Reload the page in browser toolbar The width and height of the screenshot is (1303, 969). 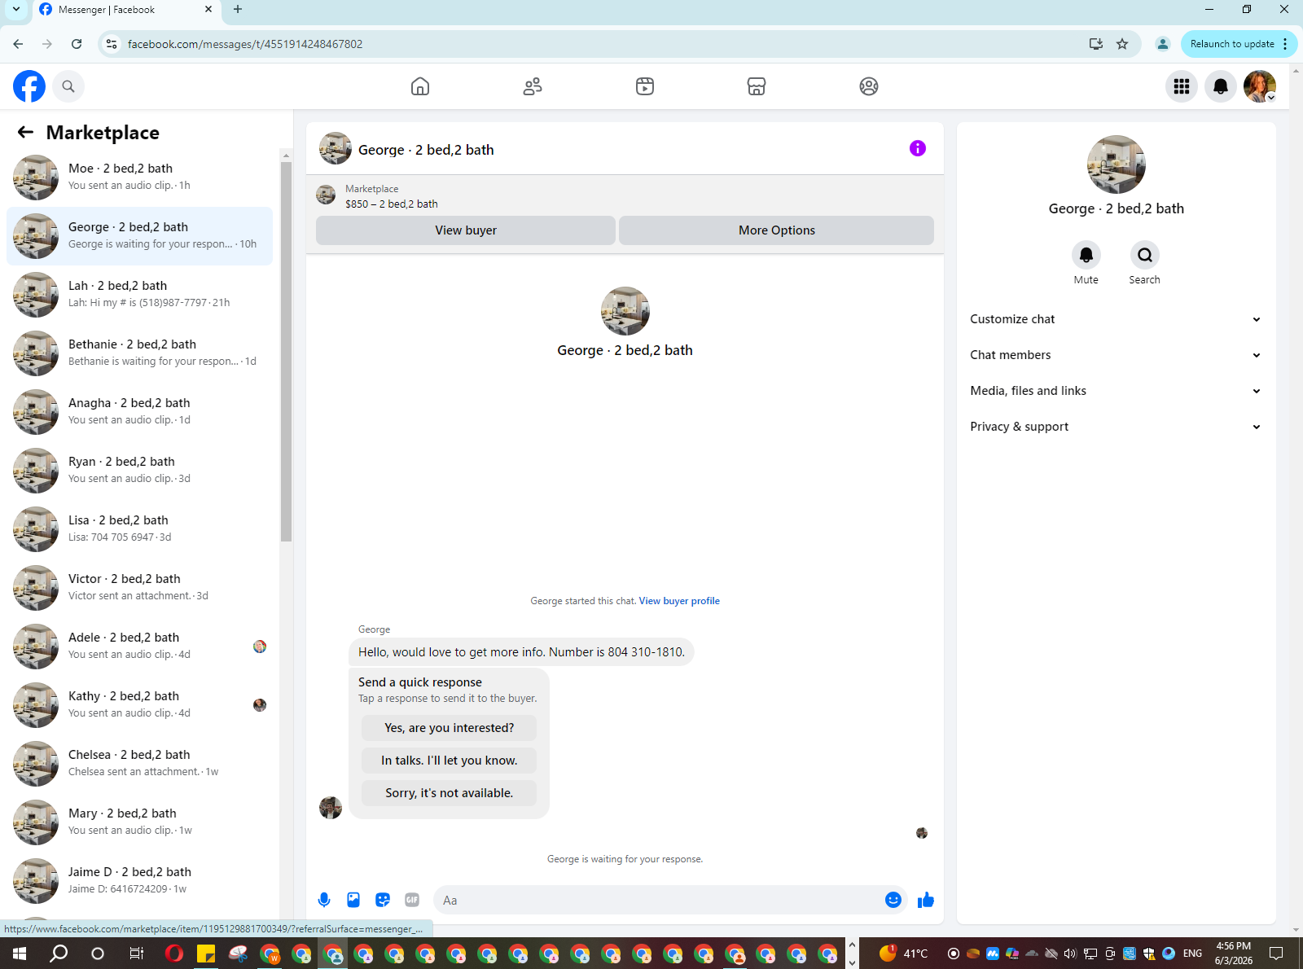[x=77, y=44]
